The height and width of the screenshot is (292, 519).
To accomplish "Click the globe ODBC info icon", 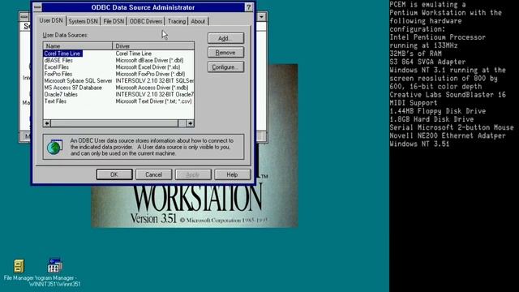I will point(54,147).
